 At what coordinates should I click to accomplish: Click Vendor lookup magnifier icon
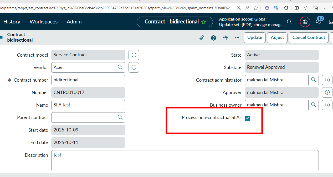pyautogui.click(x=120, y=67)
